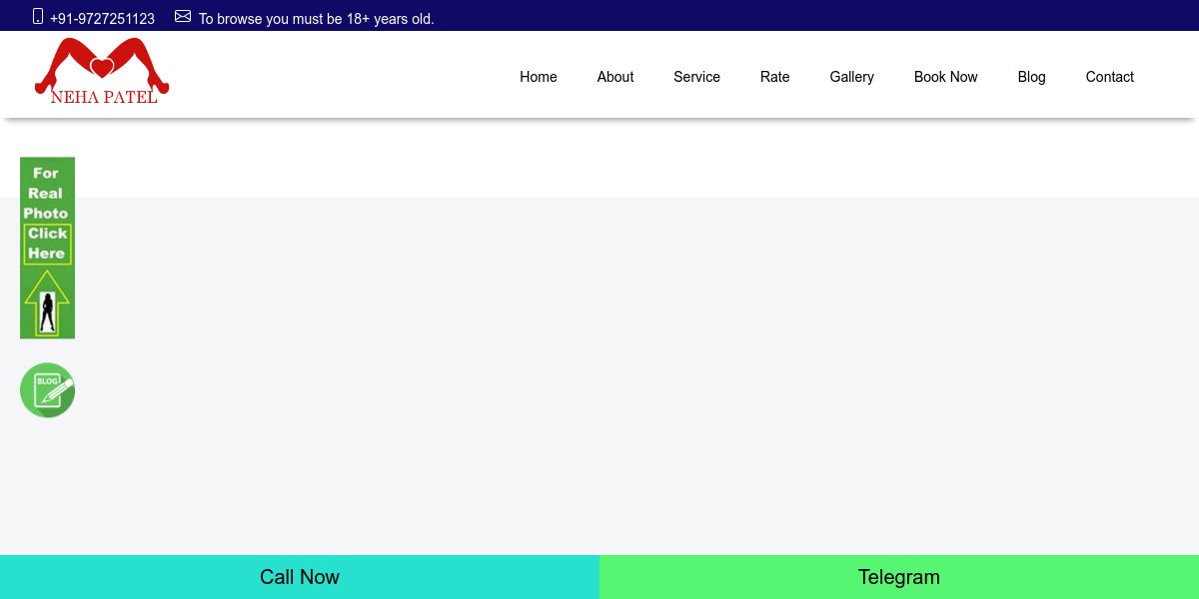Click the Neha Patel site logo
The height and width of the screenshot is (599, 1199).
(x=102, y=71)
